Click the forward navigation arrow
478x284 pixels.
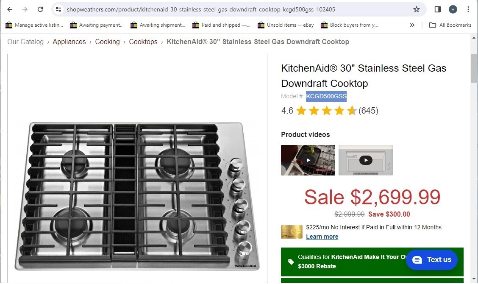[x=25, y=9]
